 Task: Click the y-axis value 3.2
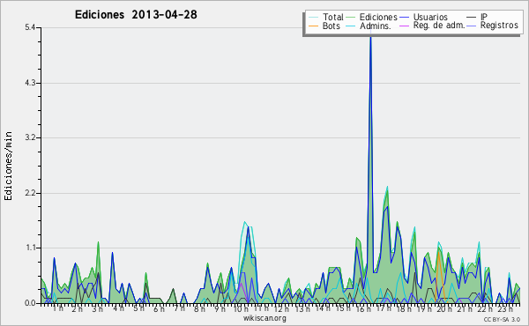point(30,137)
